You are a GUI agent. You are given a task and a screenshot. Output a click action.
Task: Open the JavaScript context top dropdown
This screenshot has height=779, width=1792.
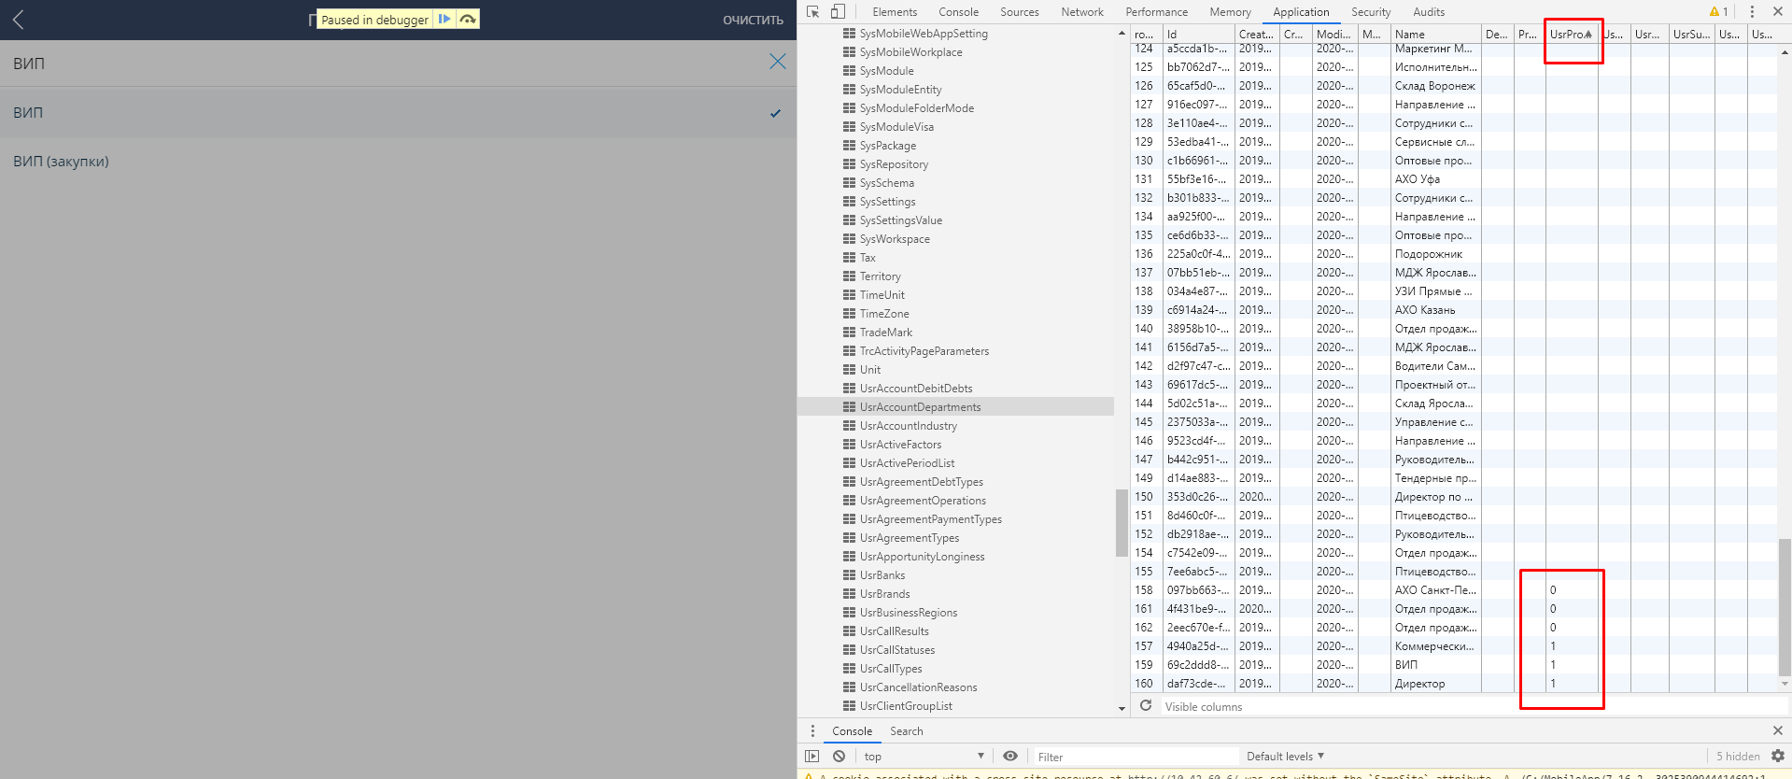[924, 757]
